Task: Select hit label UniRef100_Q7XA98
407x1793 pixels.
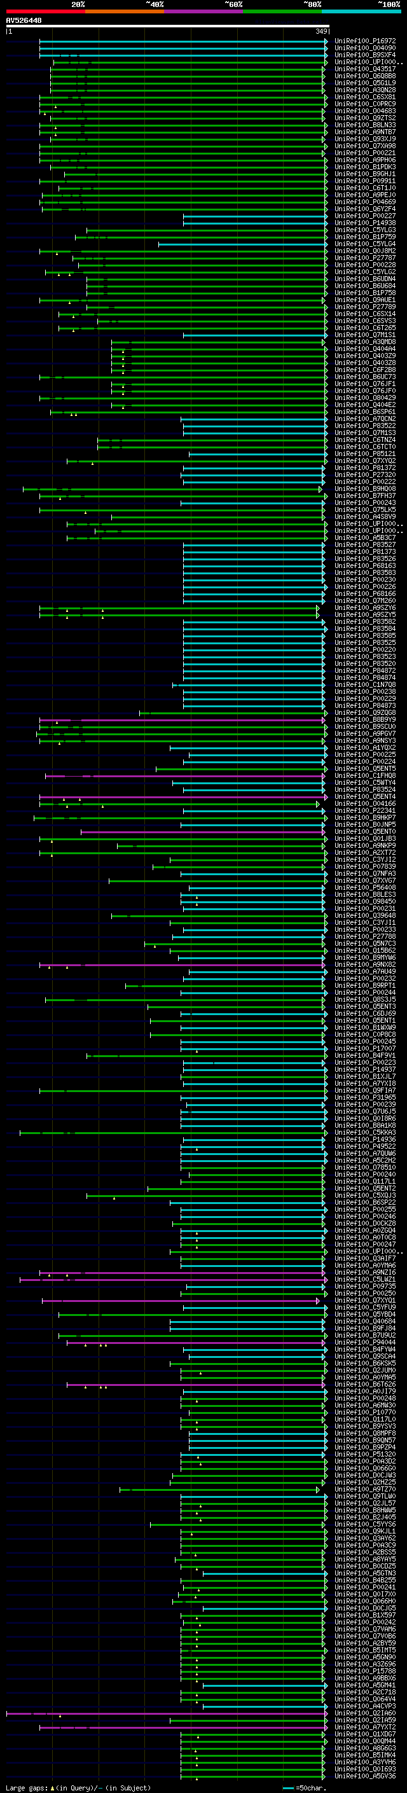Action: click(x=365, y=146)
